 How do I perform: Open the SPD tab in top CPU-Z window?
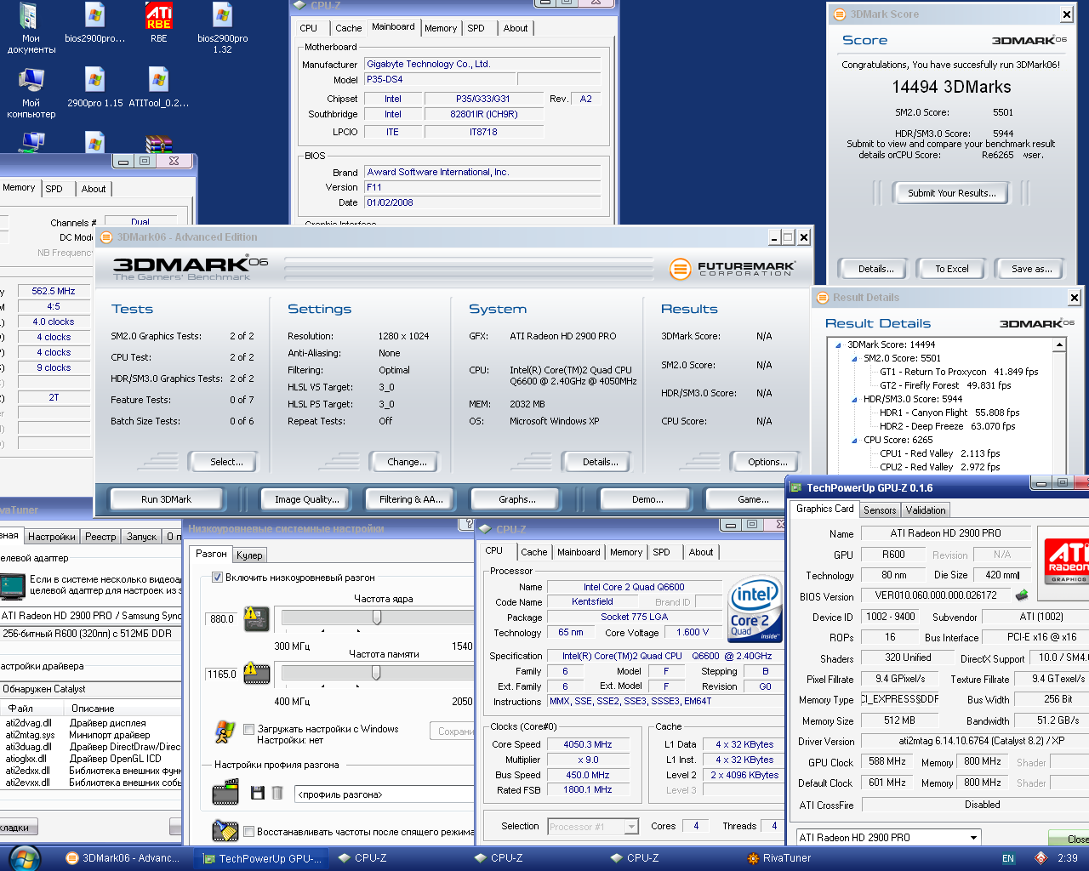tap(476, 28)
